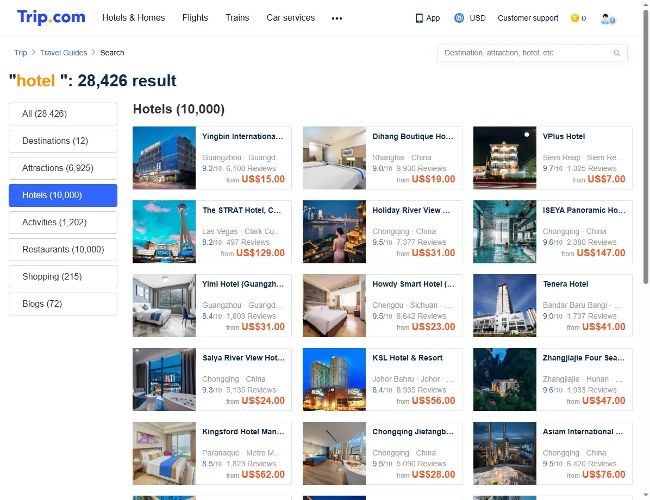Open Tenera Hotel tower photo
Viewport: 650px width, 500px height.
pyautogui.click(x=504, y=305)
